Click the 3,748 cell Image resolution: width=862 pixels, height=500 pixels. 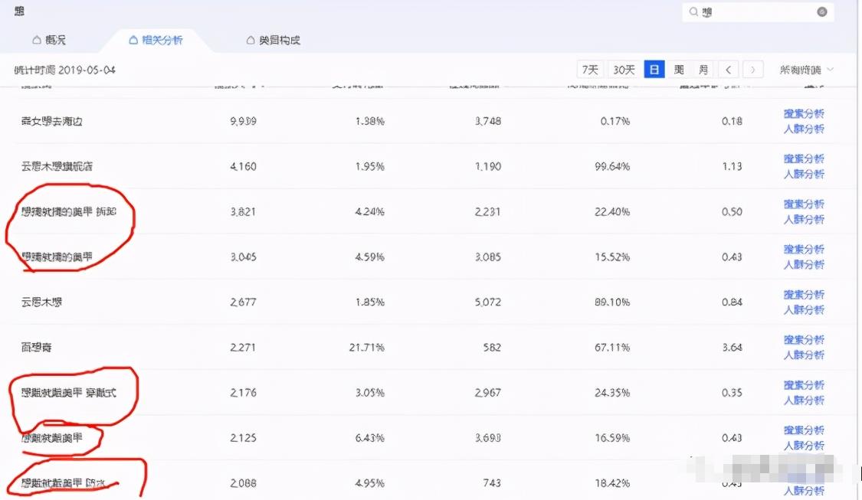tap(488, 121)
